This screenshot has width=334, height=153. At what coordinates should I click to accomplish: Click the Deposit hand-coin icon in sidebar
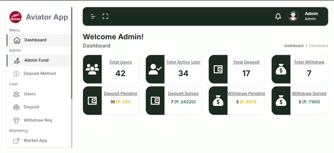(16, 107)
